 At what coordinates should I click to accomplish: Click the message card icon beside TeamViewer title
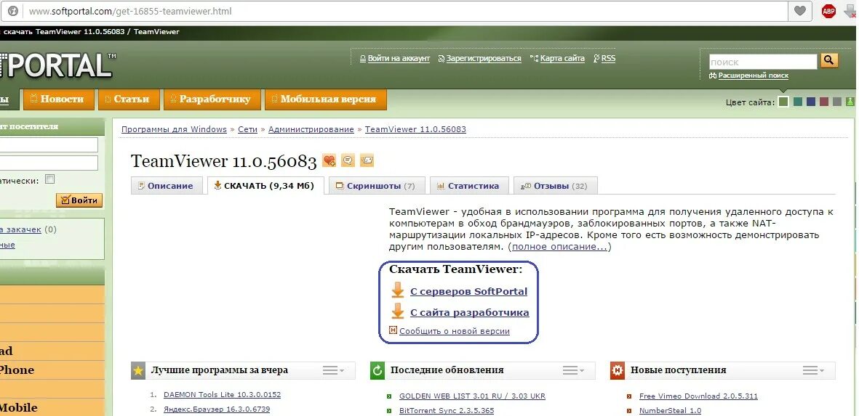[x=367, y=160]
